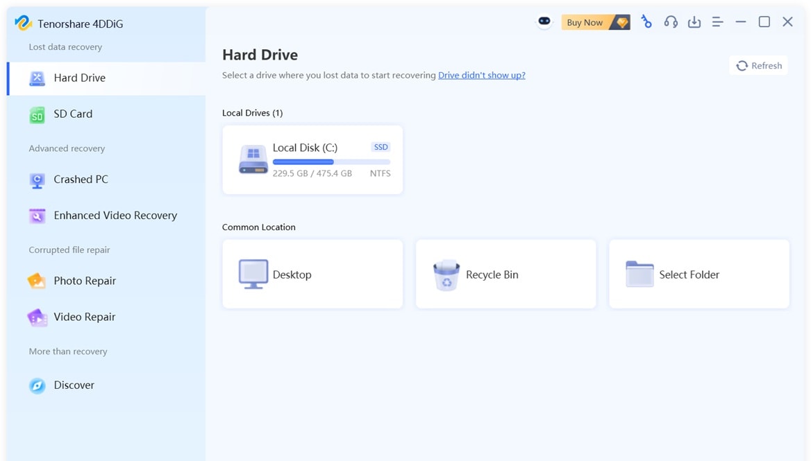Open the Crashed PC recovery tool
Image resolution: width=811 pixels, height=461 pixels.
click(79, 179)
